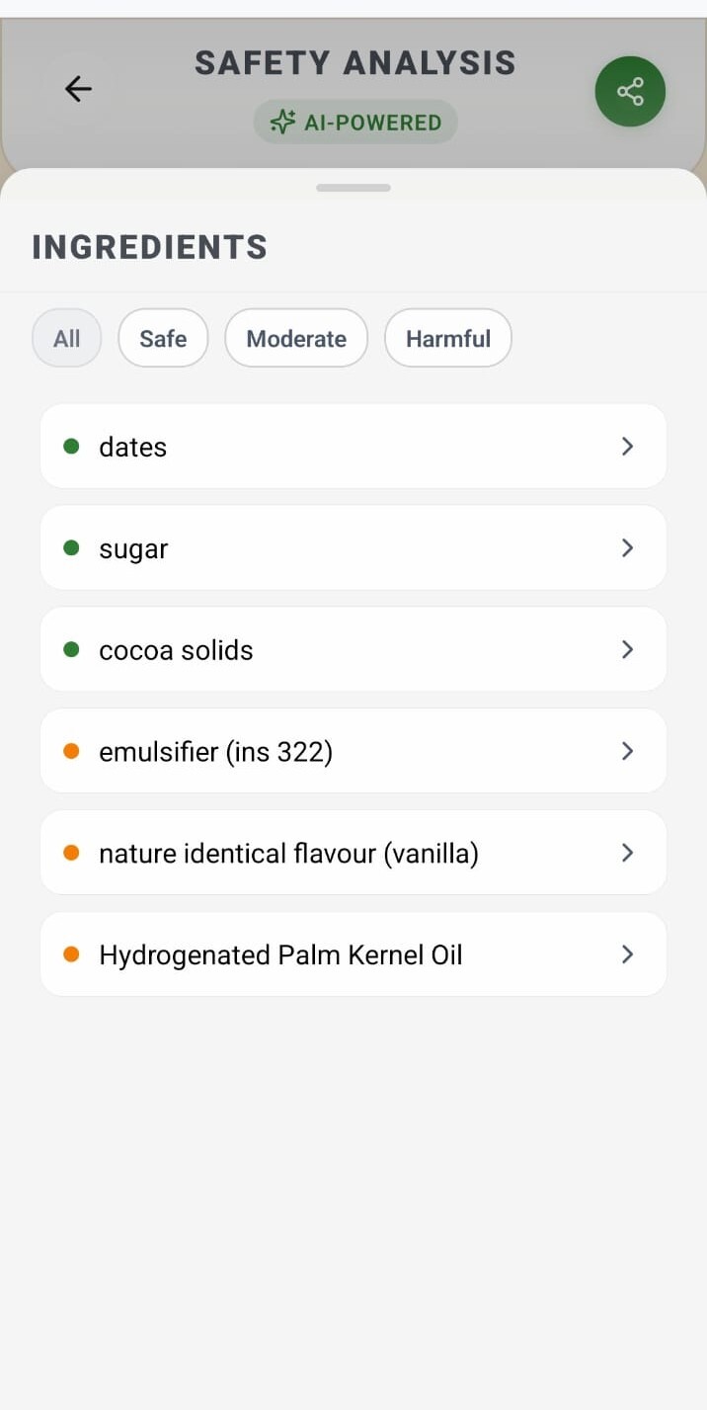Filter ingredients by Safe
The image size is (707, 1410).
coord(162,338)
